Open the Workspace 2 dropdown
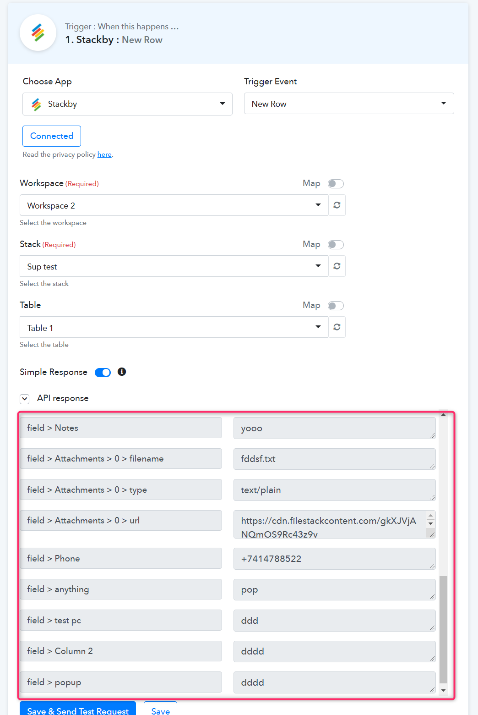The width and height of the screenshot is (478, 715). pos(174,205)
